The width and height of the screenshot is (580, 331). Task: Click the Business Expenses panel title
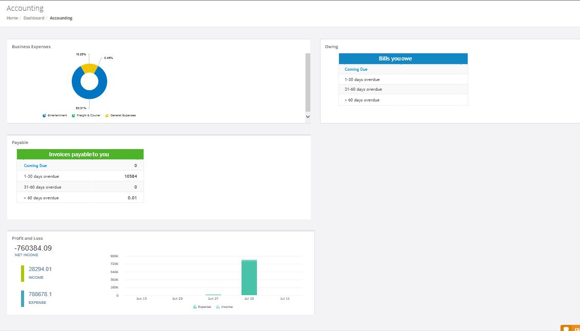(x=31, y=47)
